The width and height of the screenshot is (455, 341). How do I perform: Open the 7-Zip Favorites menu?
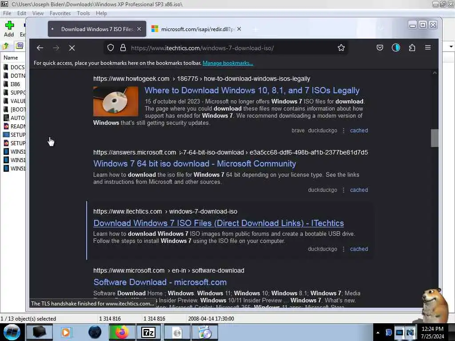[60, 13]
